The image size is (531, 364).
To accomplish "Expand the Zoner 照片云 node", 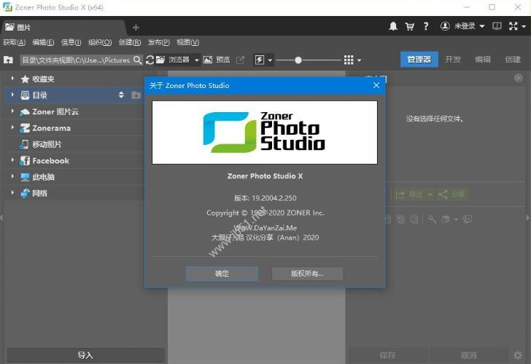I will 12,111.
